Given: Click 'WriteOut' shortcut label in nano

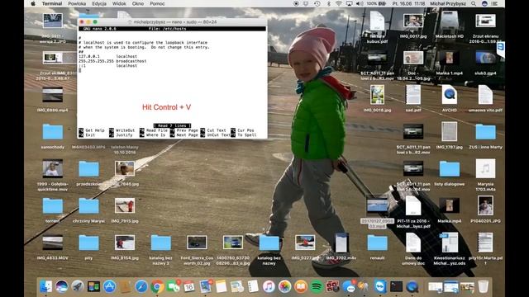Looking at the screenshot, I should [x=125, y=130].
